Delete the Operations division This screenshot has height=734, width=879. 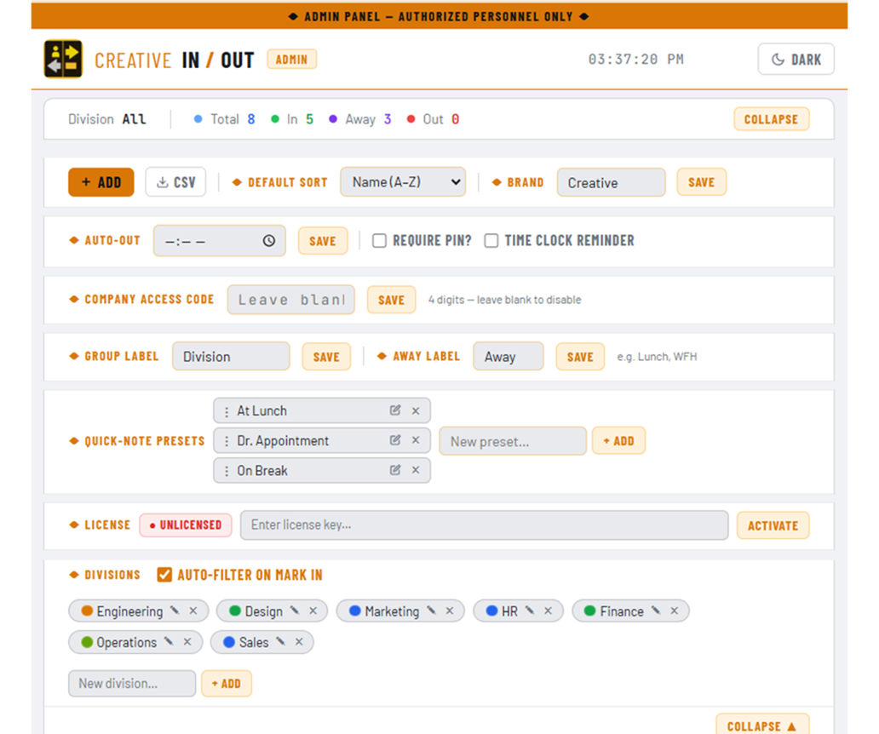click(187, 641)
